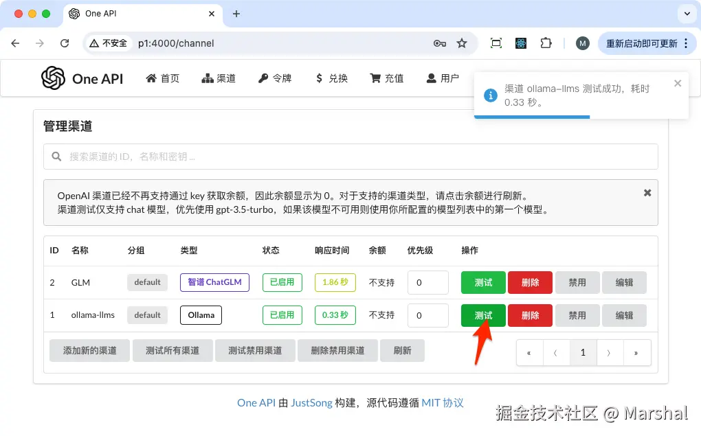
Task: Sort by the 优先级 column header
Action: 420,251
